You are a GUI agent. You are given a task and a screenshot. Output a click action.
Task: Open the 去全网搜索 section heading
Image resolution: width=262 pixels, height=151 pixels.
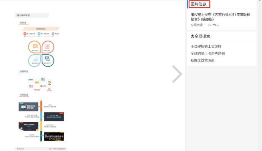pos(200,36)
